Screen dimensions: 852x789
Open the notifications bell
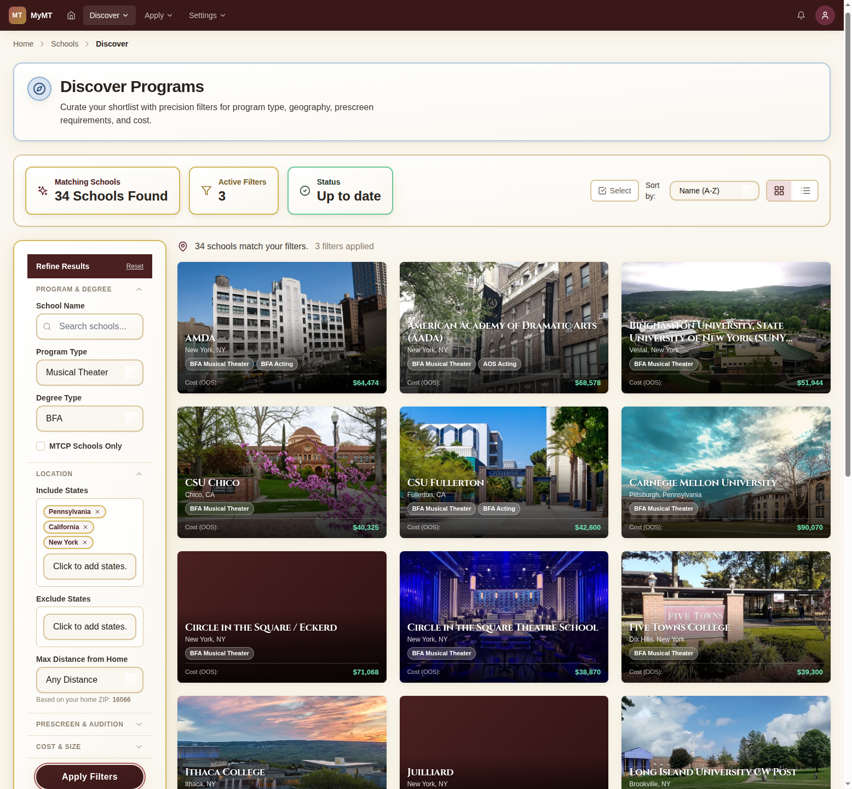(801, 15)
